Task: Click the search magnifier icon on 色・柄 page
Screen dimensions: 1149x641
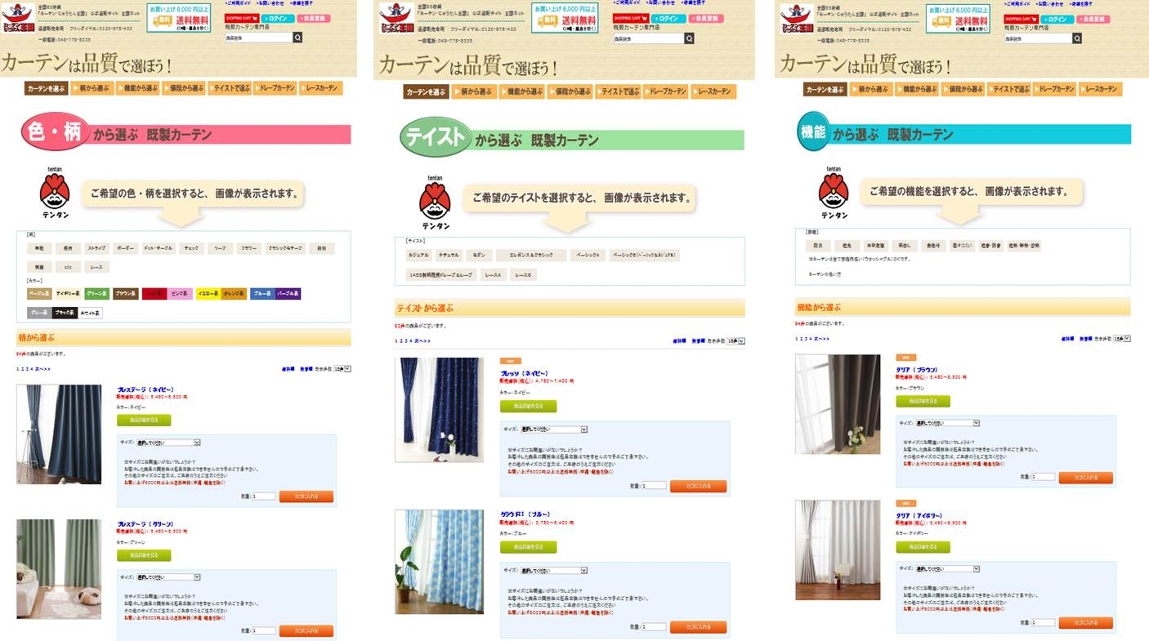Action: (297, 38)
